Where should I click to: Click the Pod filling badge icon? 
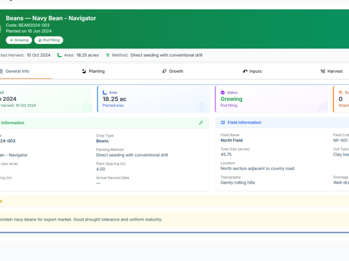(40, 40)
